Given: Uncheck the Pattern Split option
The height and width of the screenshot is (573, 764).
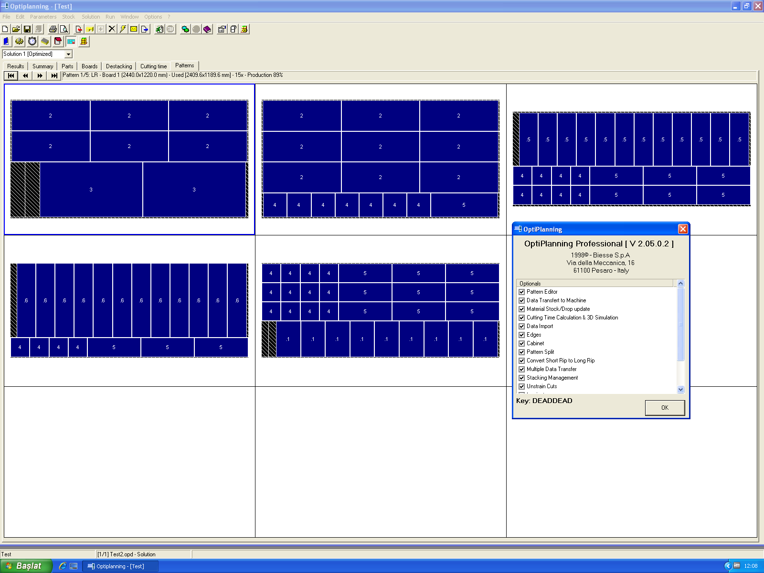Looking at the screenshot, I should (522, 352).
